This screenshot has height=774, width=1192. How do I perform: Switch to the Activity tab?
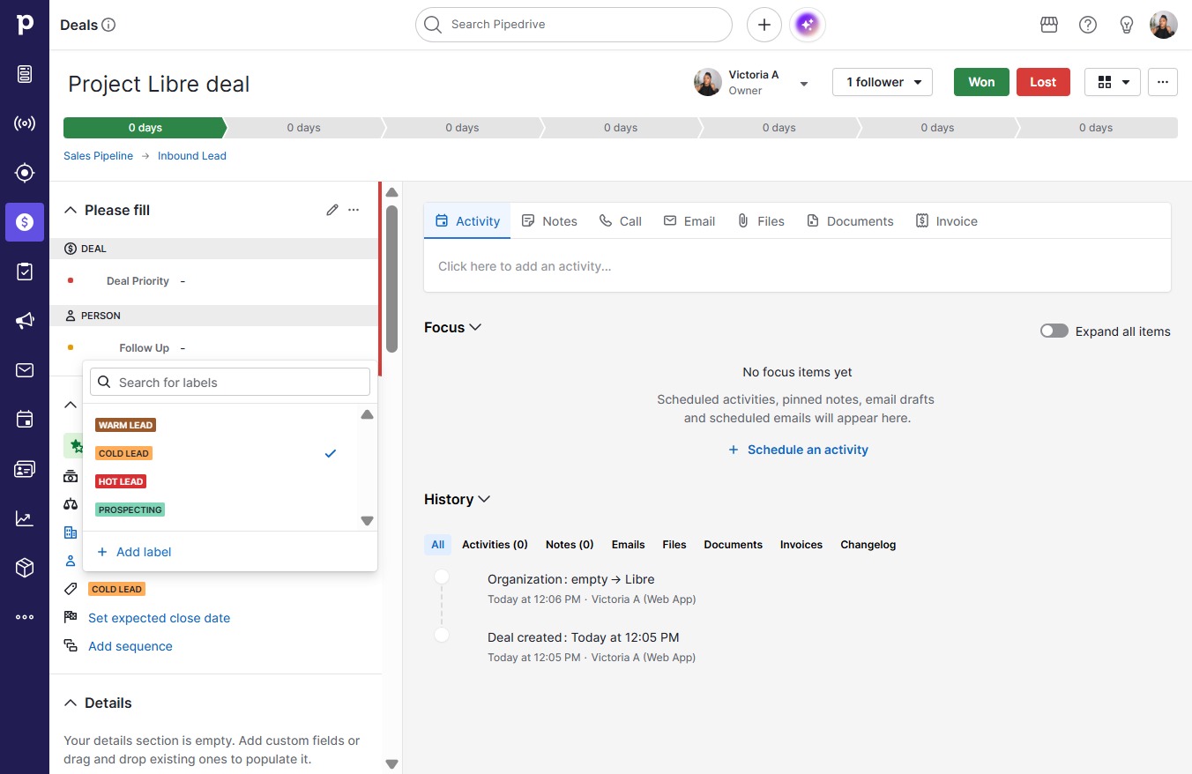coord(467,220)
